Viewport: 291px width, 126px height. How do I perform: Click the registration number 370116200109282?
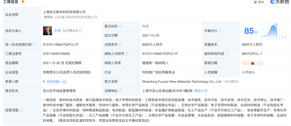click(56, 54)
